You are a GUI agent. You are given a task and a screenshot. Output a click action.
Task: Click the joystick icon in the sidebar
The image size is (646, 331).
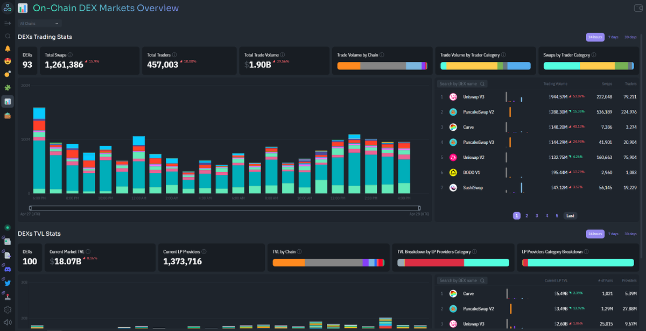tap(8, 296)
